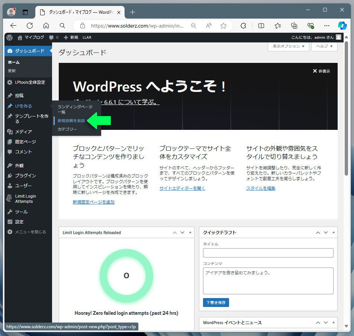Open the コメント sidebar menu
The width and height of the screenshot is (354, 336).
click(x=28, y=152)
